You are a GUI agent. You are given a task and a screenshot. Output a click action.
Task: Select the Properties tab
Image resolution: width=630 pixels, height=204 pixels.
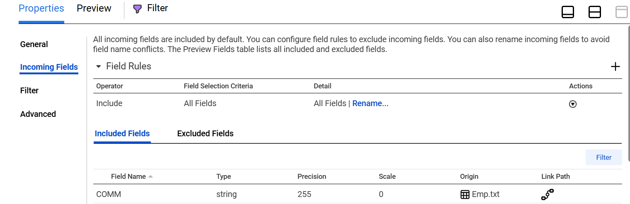coord(41,8)
